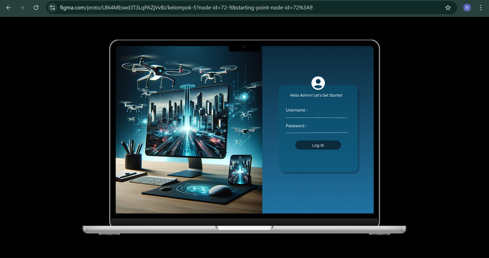
Task: Click the address bar URL text
Action: click(186, 8)
